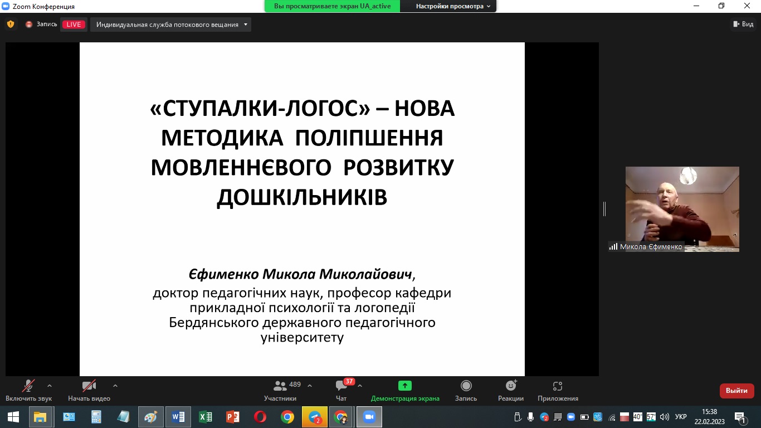Open Zoom Реакции (Reactions)
The width and height of the screenshot is (761, 428).
pos(510,389)
